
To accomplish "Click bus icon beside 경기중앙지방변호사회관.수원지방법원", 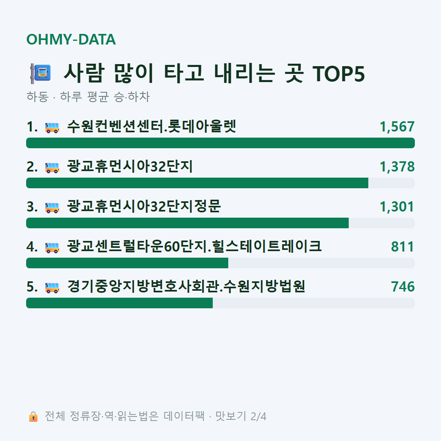I will pyautogui.click(x=52, y=287).
